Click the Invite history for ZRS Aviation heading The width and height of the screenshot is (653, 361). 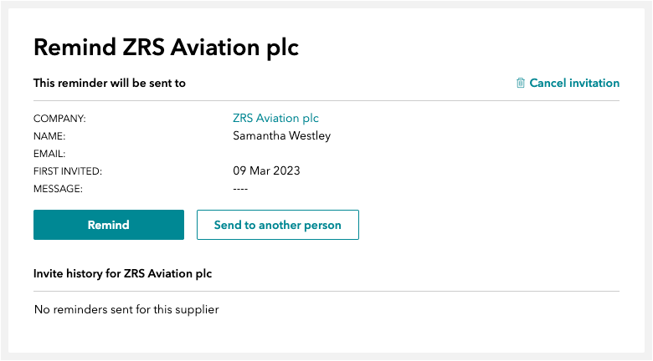coord(123,273)
